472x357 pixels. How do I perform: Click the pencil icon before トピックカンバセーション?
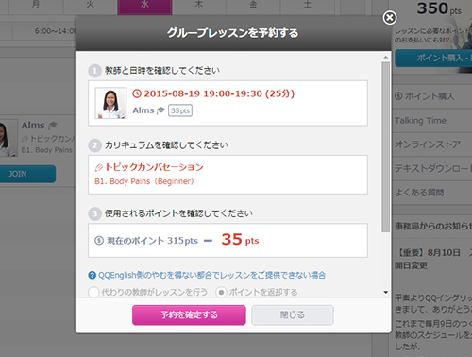tap(99, 167)
